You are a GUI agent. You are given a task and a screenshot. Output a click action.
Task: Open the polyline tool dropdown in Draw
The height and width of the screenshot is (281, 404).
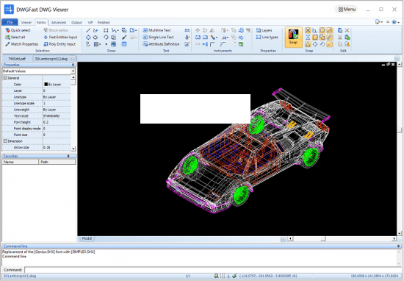point(118,30)
